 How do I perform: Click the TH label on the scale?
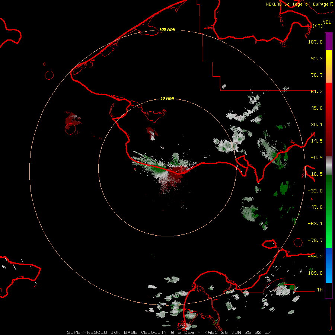[320, 290]
